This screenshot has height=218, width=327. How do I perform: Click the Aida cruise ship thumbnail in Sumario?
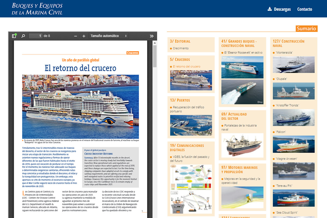point(191,80)
